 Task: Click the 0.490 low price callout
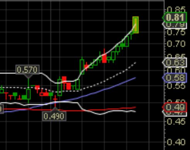point(54,116)
